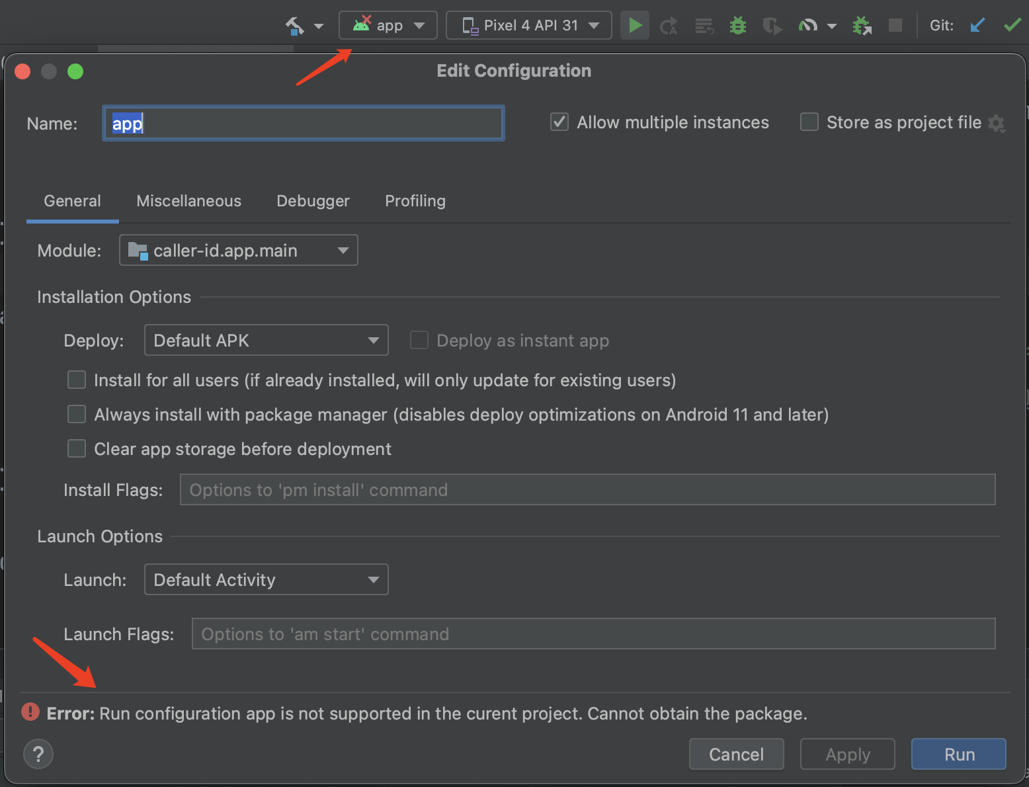Image resolution: width=1029 pixels, height=787 pixels.
Task: Start debugging with the Debug icon
Action: pyautogui.click(x=738, y=25)
